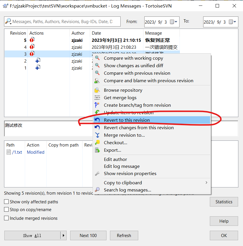Expand the Show All button arrow

point(63,235)
